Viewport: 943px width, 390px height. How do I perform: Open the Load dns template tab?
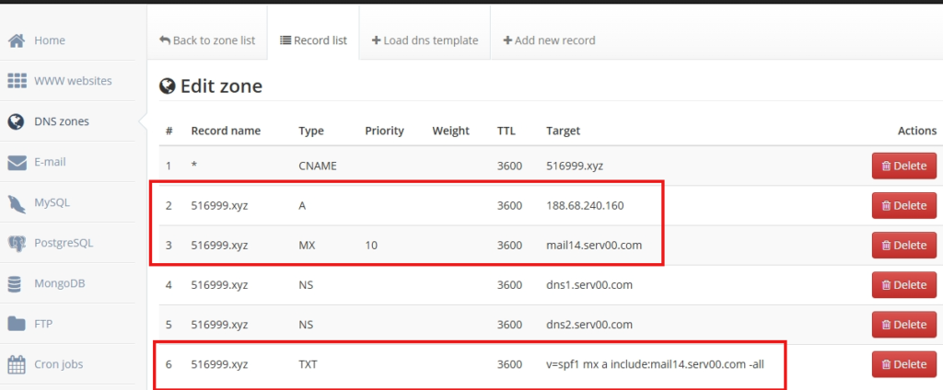[425, 40]
